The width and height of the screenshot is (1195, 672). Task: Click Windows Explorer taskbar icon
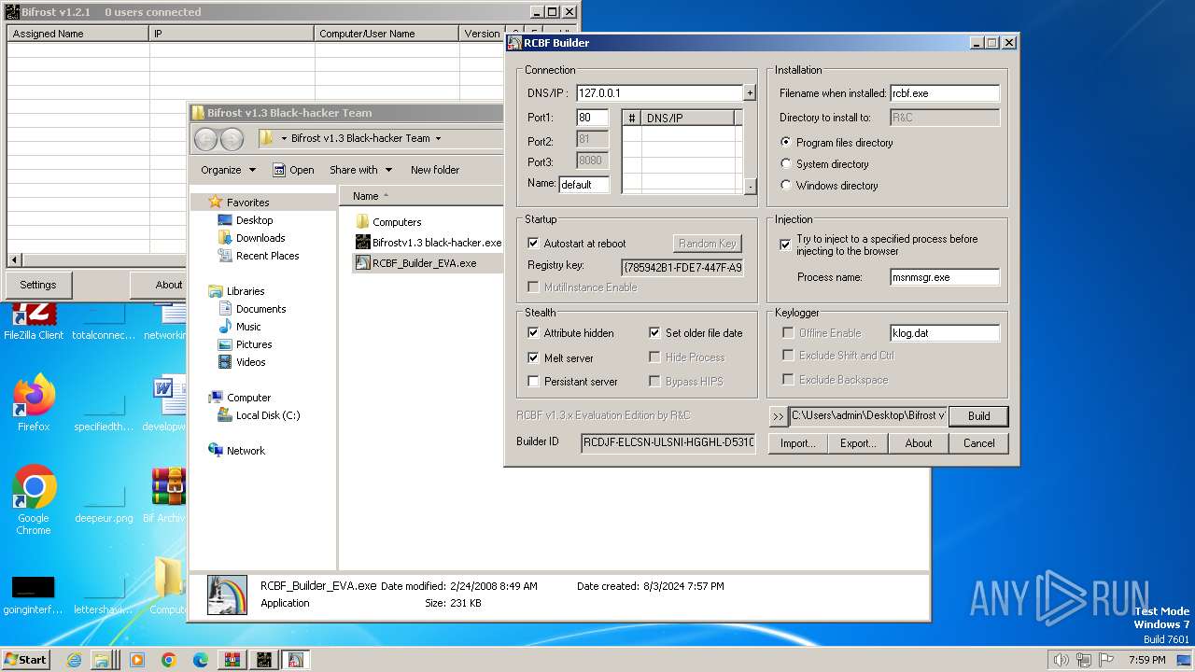(104, 660)
